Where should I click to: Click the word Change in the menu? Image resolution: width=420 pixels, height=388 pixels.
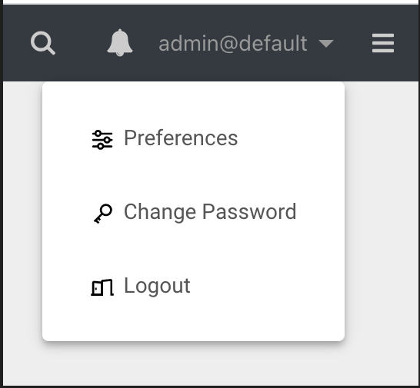[x=160, y=213]
